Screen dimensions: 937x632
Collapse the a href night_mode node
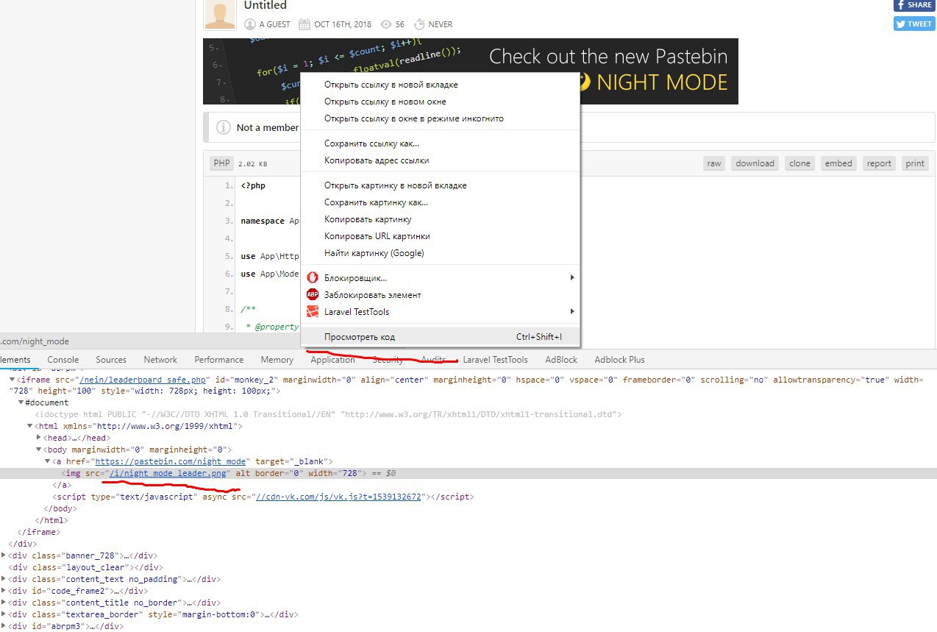(x=48, y=461)
